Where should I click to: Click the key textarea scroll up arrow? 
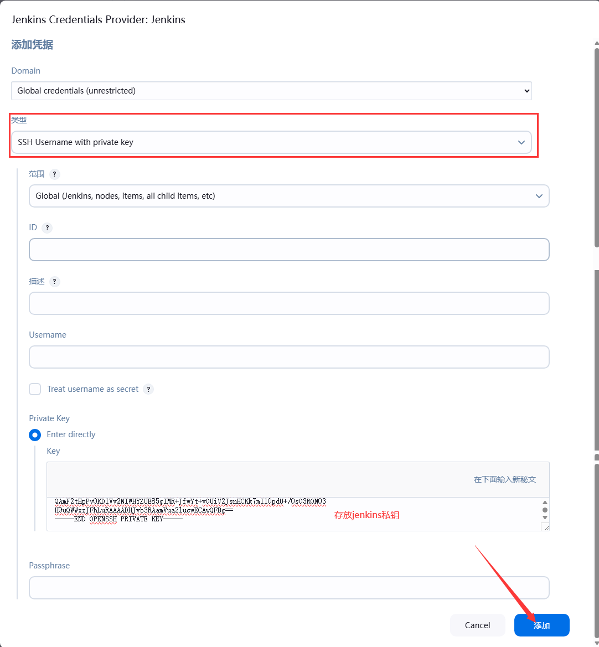point(545,502)
